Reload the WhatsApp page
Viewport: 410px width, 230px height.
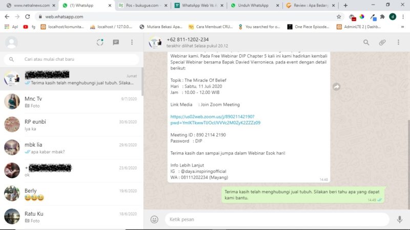click(28, 17)
